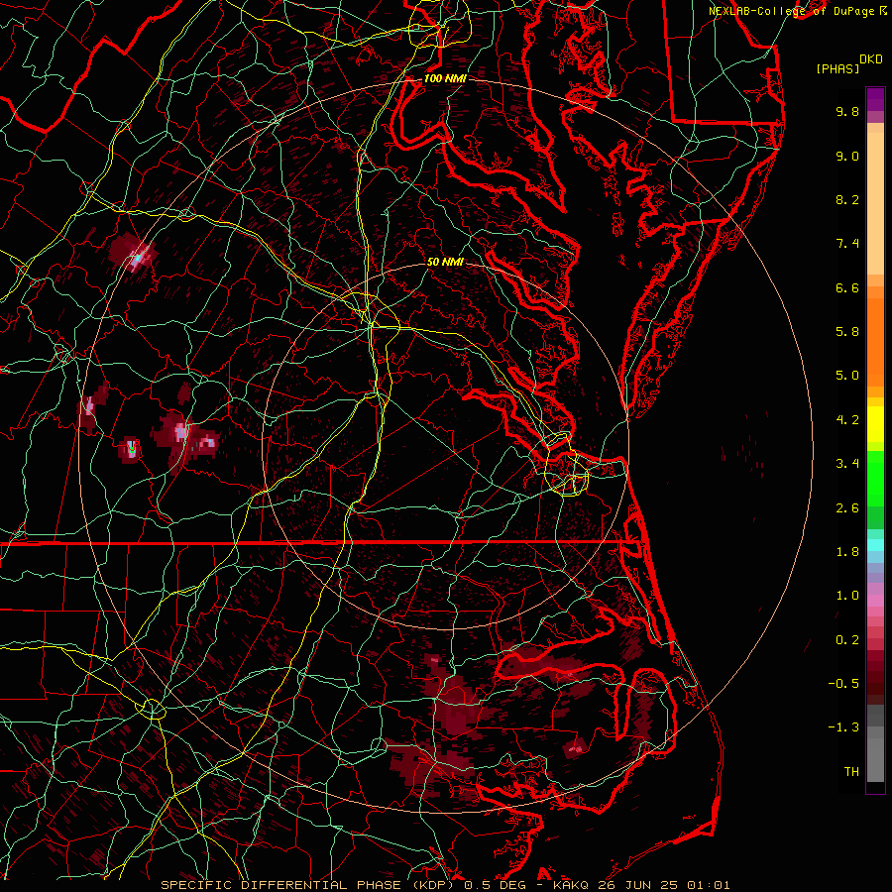The width and height of the screenshot is (892, 892).
Task: Select the -1.3 legend value
Action: (x=843, y=727)
